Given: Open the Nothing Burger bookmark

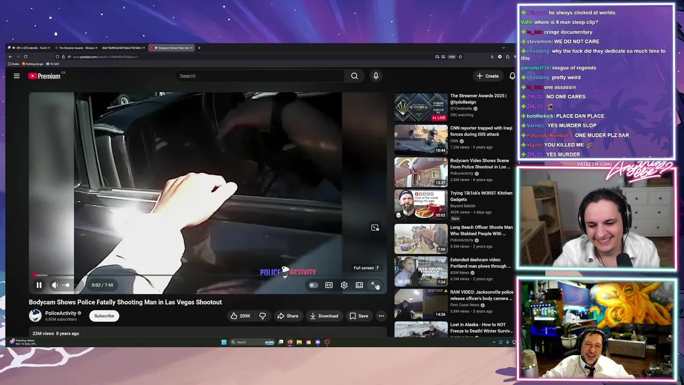Looking at the screenshot, I should pos(33,64).
